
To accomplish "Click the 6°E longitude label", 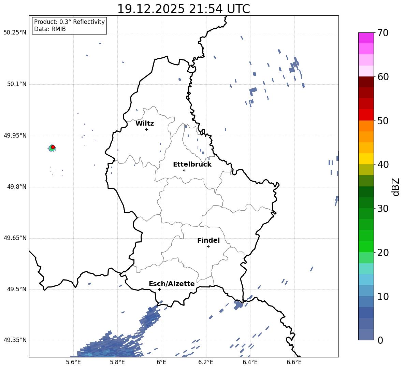I will pos(161,362).
